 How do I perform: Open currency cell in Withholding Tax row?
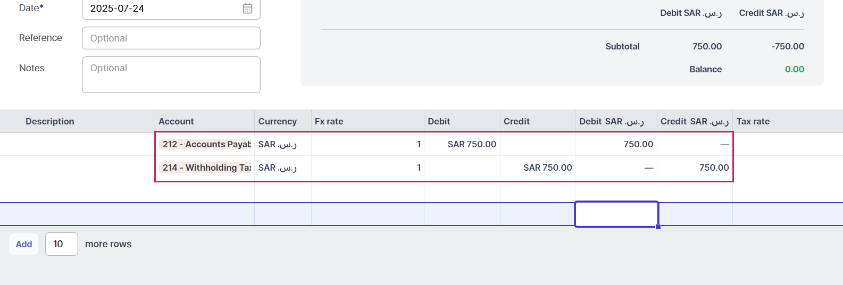click(x=283, y=167)
